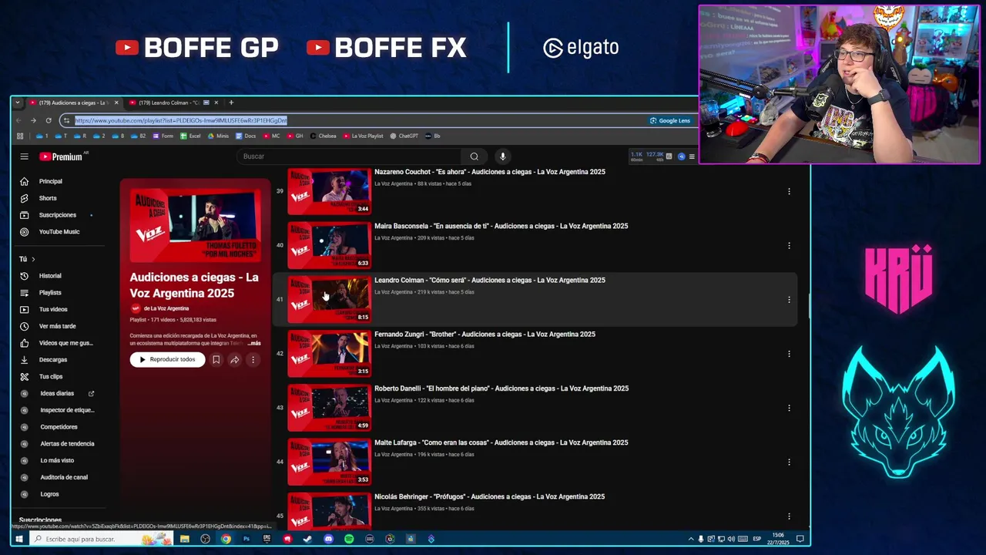Viewport: 986px width, 555px height.
Task: Open Chrome from the taskbar
Action: (x=226, y=539)
